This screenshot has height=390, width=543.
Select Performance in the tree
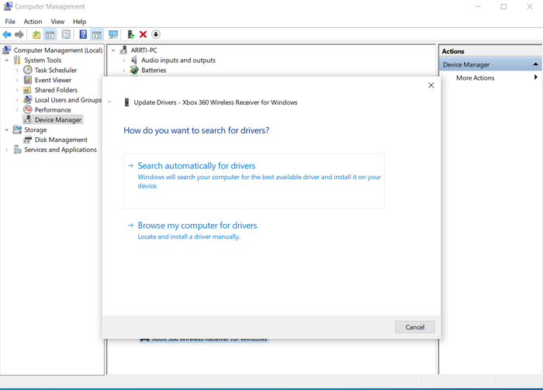point(53,110)
